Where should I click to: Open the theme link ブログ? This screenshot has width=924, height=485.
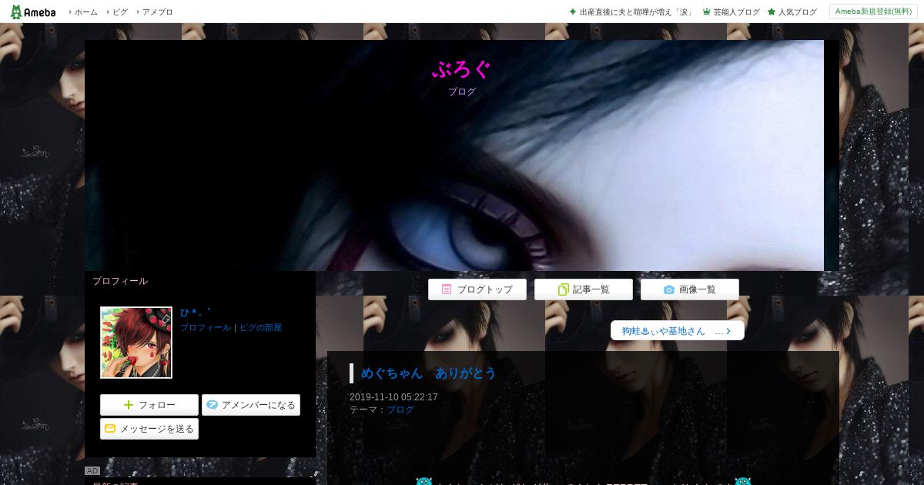pyautogui.click(x=400, y=410)
